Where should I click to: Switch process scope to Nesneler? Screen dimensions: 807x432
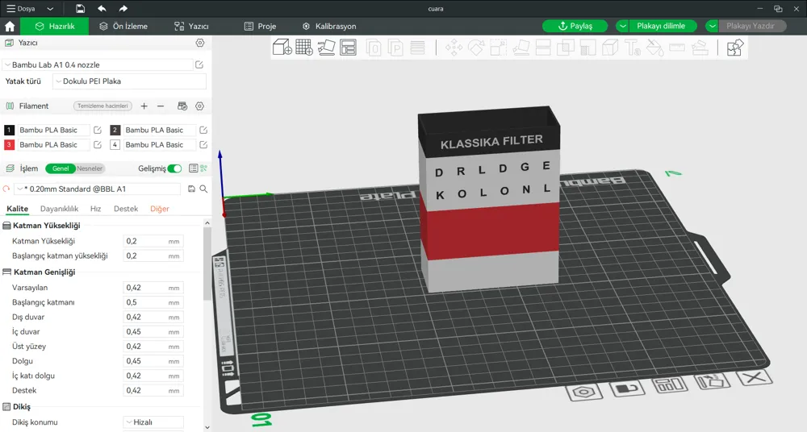pyautogui.click(x=90, y=168)
